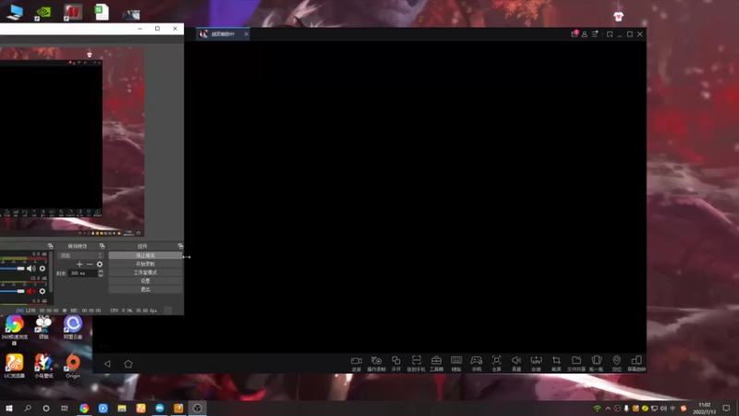Click the transition duration 300 ms field

83,273
